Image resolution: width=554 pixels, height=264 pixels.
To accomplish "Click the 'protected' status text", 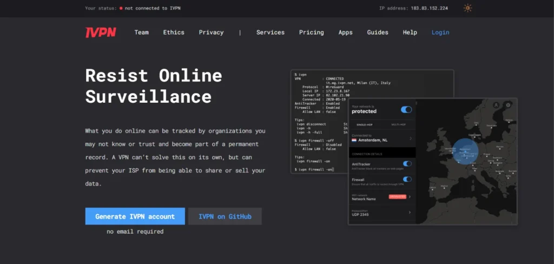I will (364, 111).
